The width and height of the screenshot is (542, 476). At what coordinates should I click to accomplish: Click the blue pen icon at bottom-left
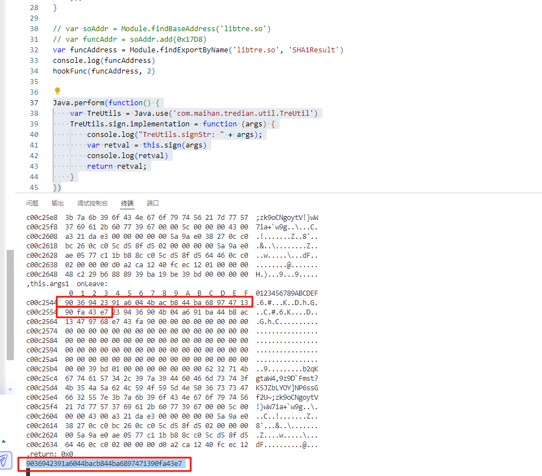click(5, 460)
